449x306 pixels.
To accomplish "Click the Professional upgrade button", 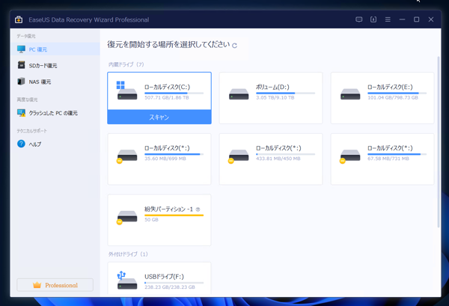I will coord(55,285).
